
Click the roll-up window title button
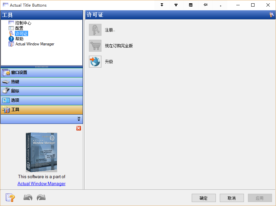(162, 5)
